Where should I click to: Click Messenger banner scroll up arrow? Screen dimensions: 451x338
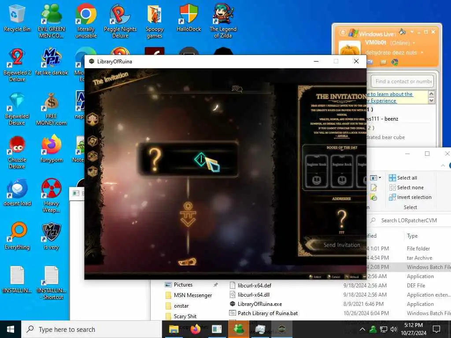pos(431,94)
